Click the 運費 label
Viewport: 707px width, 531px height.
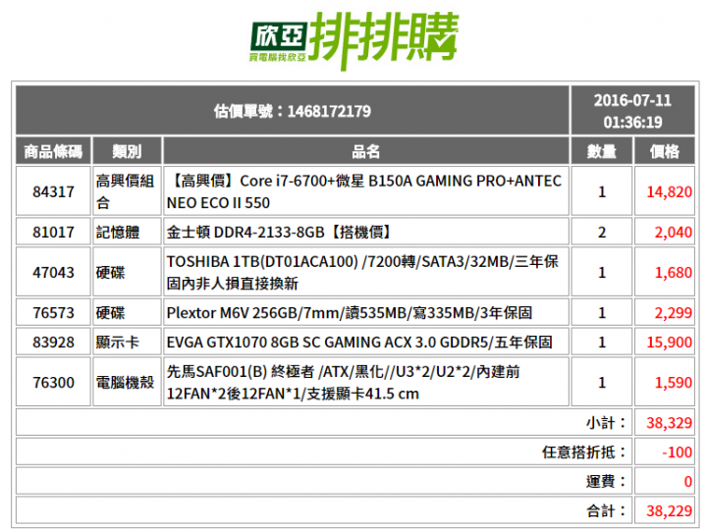[606, 481]
